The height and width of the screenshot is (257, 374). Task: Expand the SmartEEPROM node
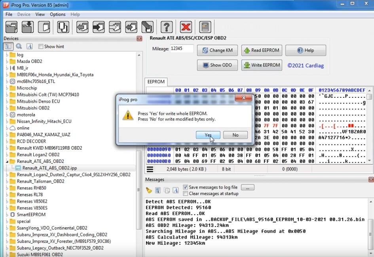click(7, 215)
